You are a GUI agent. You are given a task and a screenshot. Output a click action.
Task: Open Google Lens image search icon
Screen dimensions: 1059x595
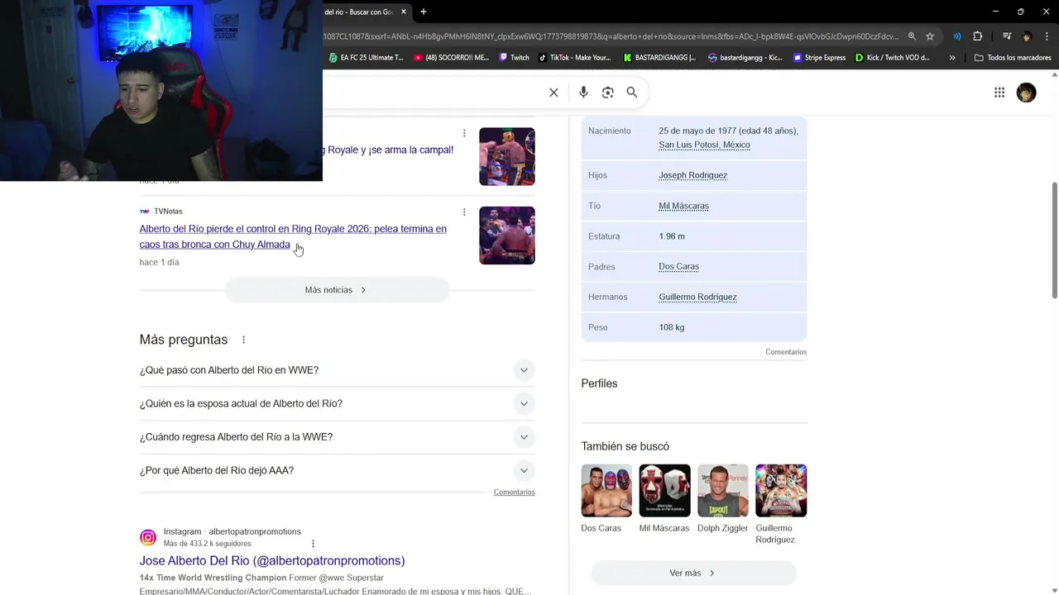click(608, 93)
